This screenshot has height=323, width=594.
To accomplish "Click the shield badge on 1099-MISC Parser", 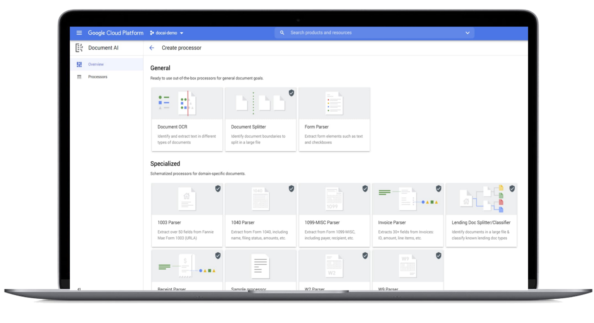I will [x=365, y=189].
